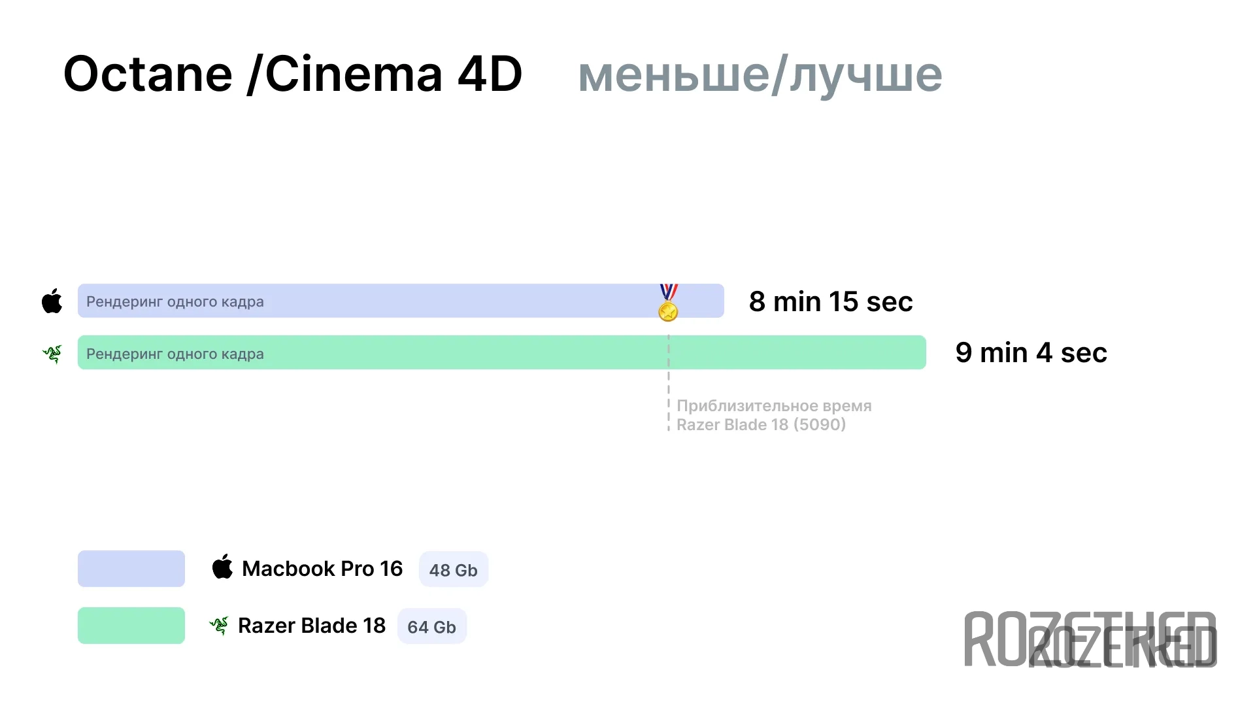Select the green legend color swatch
This screenshot has width=1255, height=706.
[131, 626]
